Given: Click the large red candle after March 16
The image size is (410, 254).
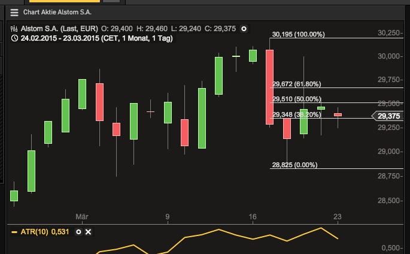Looking at the screenshot, I should click(x=269, y=87).
